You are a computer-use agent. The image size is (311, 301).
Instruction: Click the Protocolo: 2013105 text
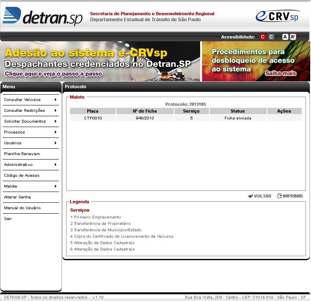[x=186, y=104]
